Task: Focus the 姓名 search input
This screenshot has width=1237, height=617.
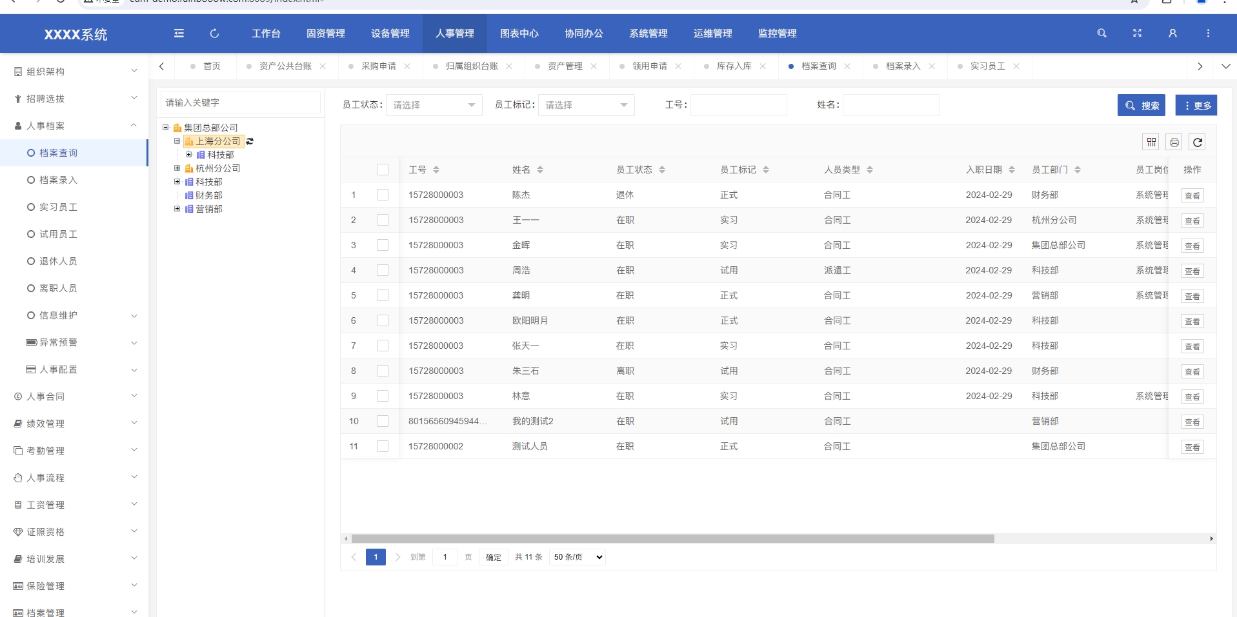Action: (891, 105)
